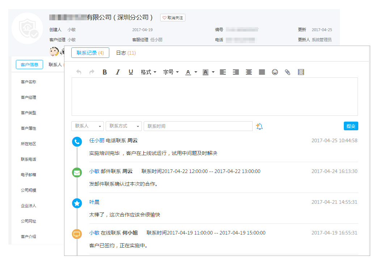Click 任小丽 next to 客服经理
The width and height of the screenshot is (380, 270).
click(x=156, y=40)
